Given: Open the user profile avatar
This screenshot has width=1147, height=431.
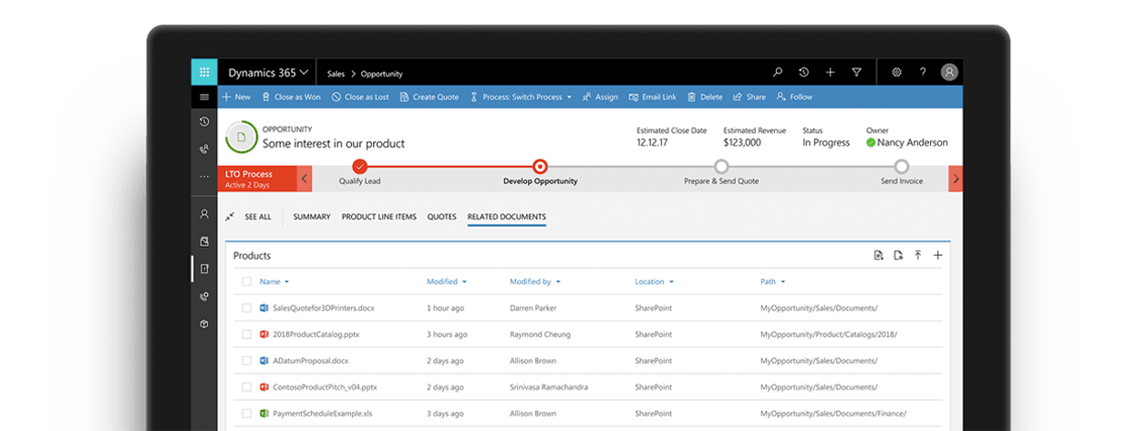Looking at the screenshot, I should (949, 73).
